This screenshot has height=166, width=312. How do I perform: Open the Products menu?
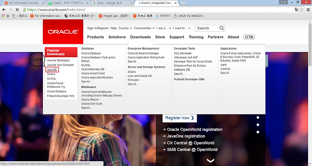(95, 37)
